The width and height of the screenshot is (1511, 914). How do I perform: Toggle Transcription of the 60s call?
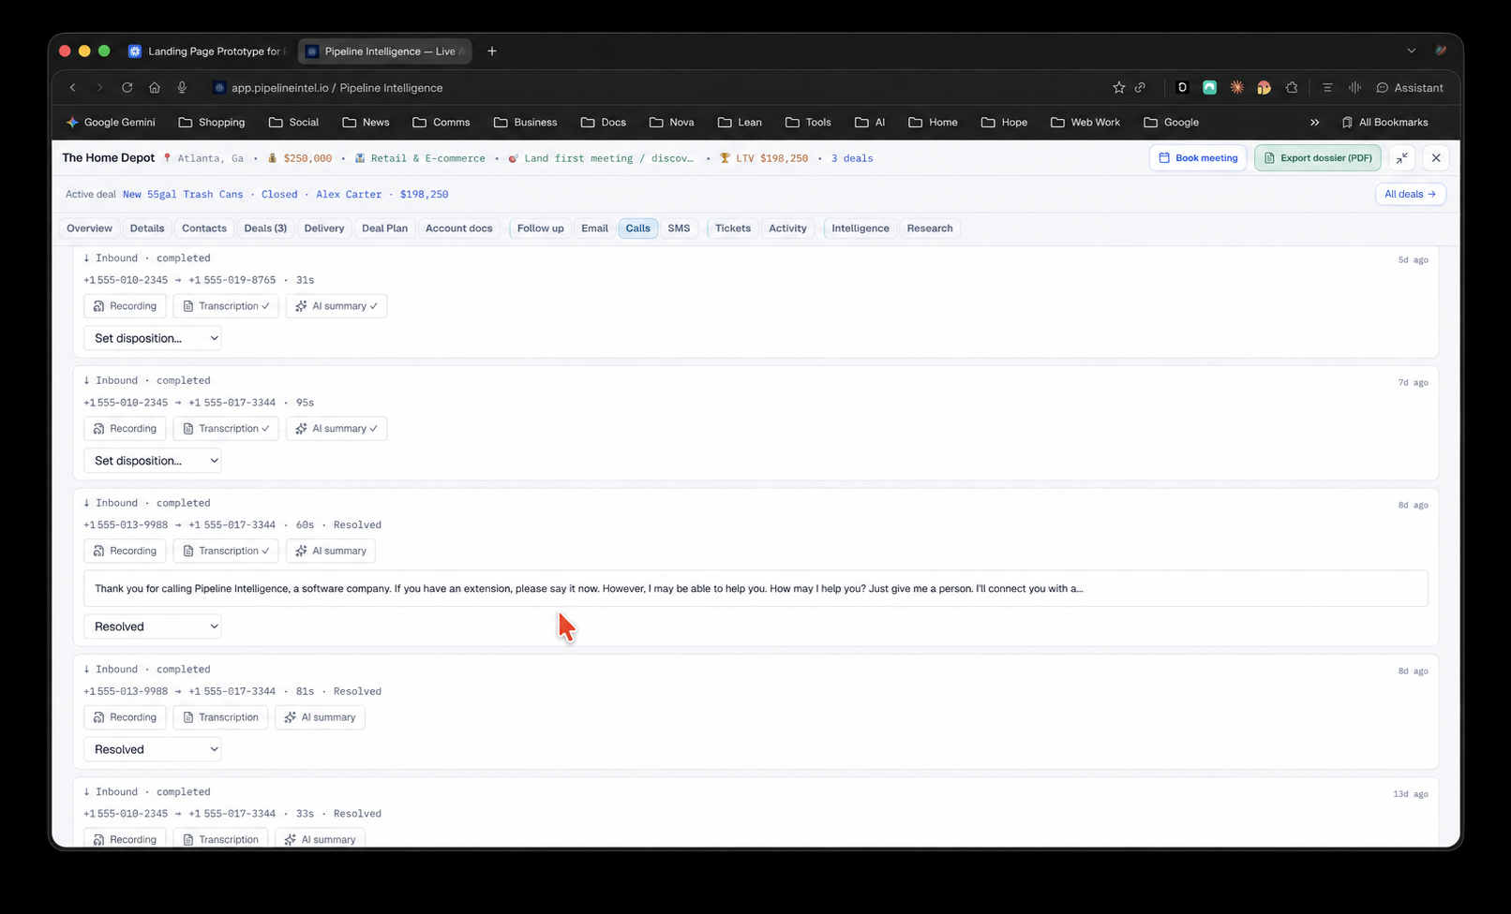(x=226, y=551)
